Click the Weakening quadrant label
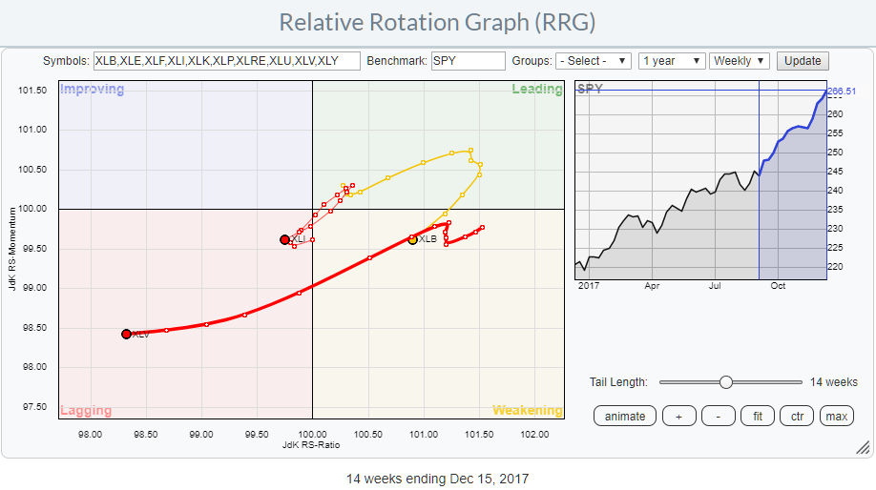The width and height of the screenshot is (876, 490). (x=528, y=410)
